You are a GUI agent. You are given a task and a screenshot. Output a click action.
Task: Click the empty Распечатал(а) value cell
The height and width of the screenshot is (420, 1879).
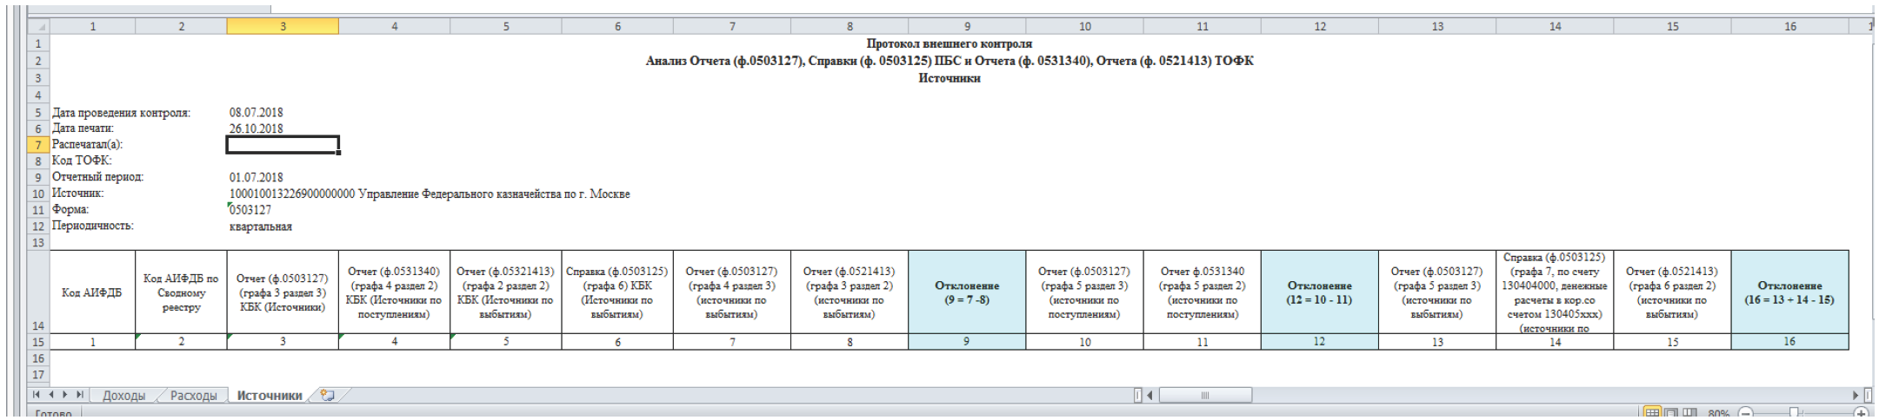click(283, 145)
